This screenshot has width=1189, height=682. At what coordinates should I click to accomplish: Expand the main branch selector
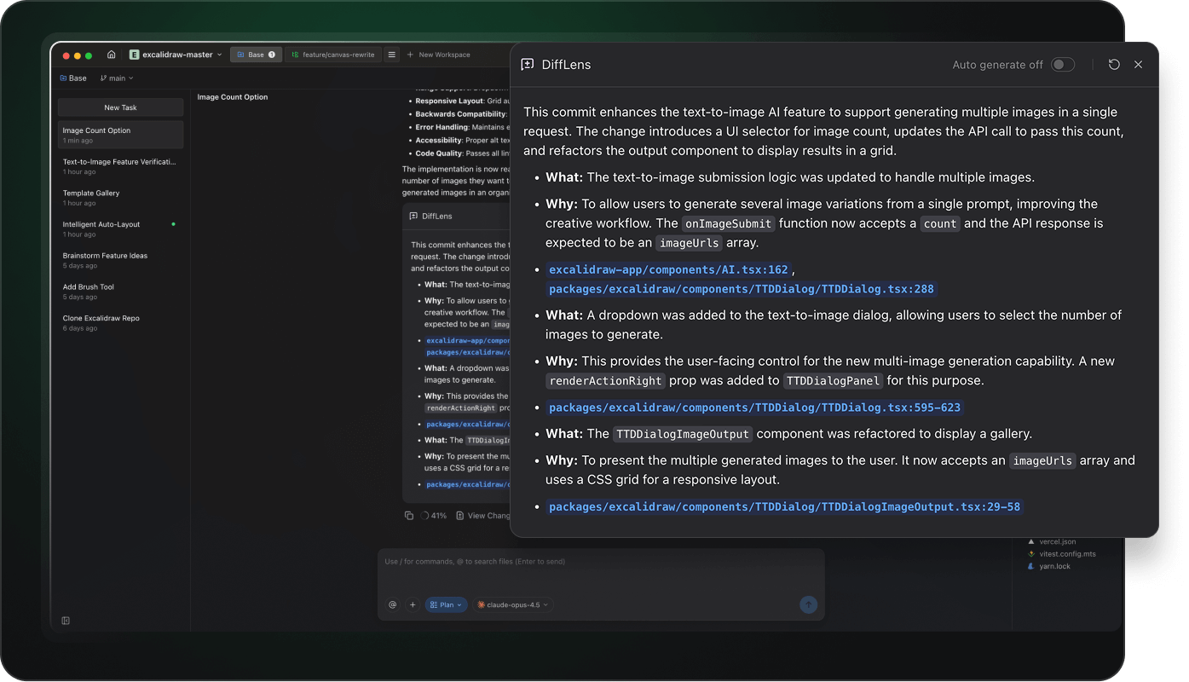pyautogui.click(x=117, y=78)
